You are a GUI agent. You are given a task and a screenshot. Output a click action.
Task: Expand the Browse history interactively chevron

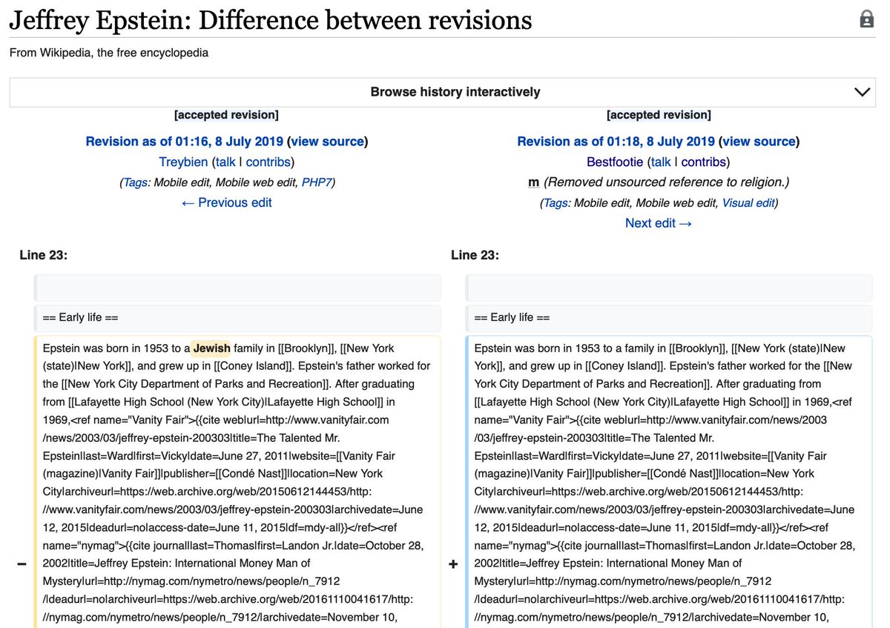coord(862,92)
